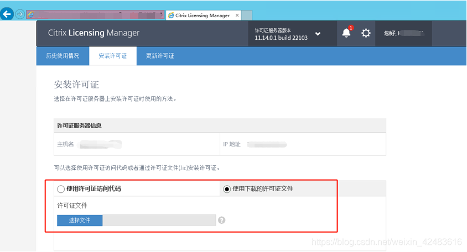Click the Citrix Licensing Manager header title
467x252 pixels.
coord(94,33)
